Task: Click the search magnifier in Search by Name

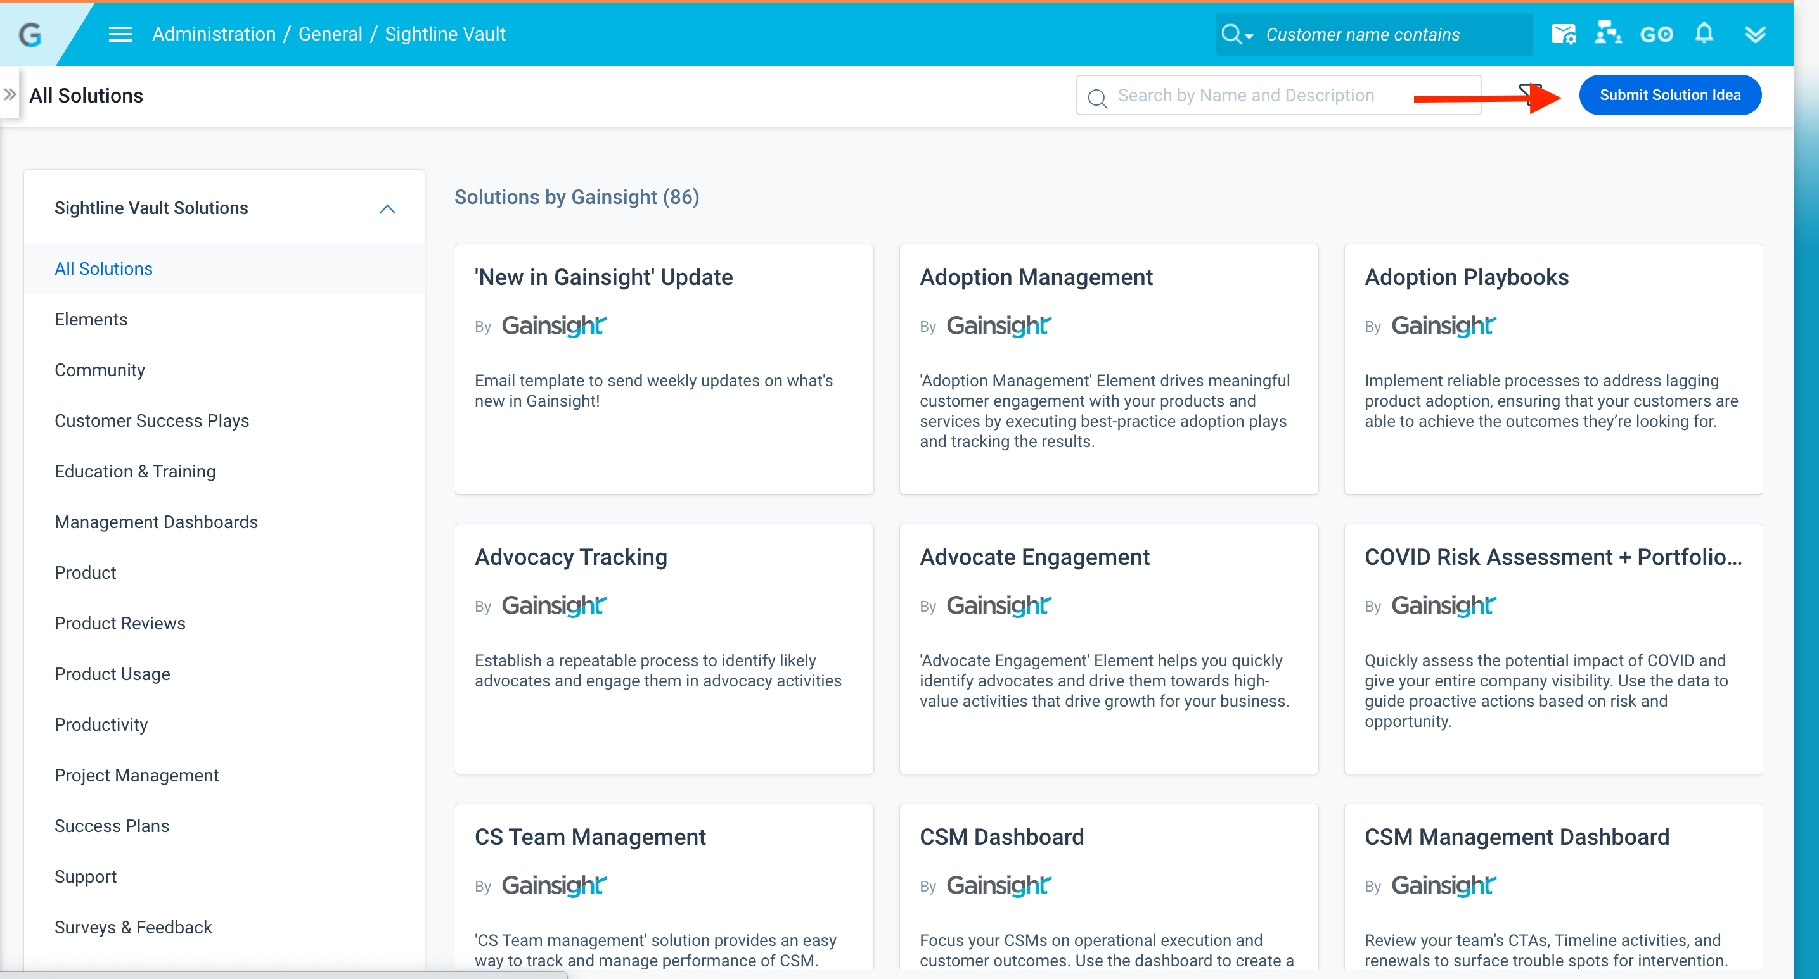Action: 1096,98
